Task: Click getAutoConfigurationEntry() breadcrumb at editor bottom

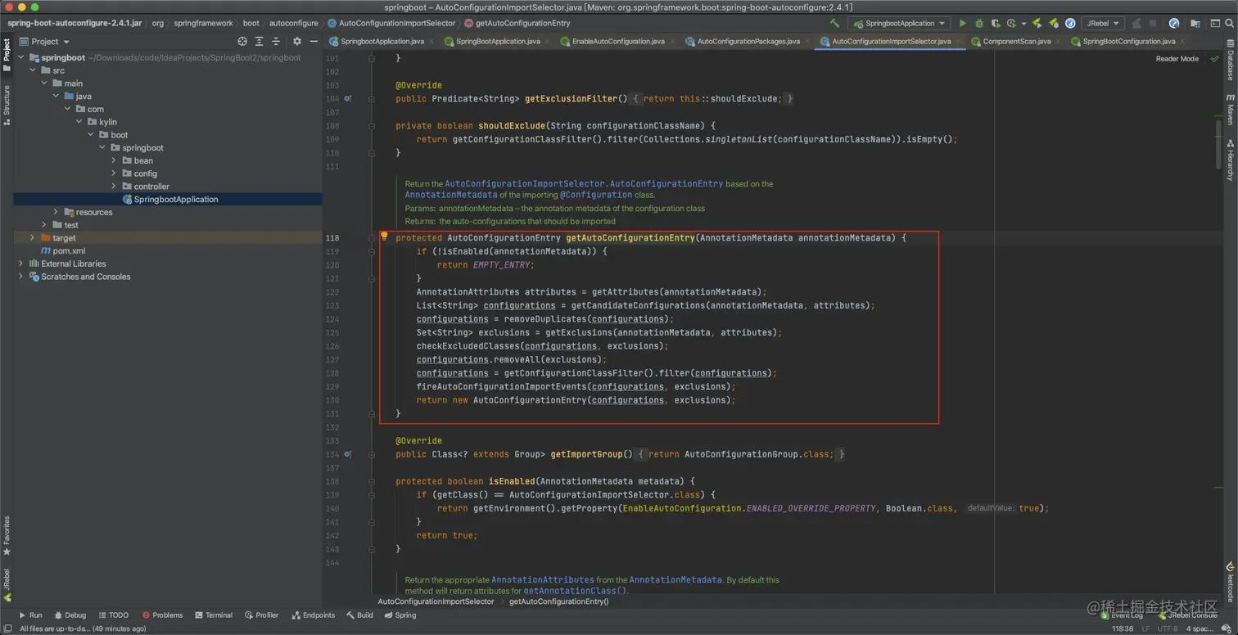Action: [559, 601]
